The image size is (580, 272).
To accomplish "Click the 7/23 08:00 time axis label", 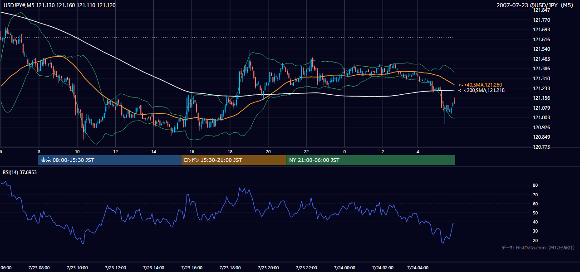I will [39, 267].
